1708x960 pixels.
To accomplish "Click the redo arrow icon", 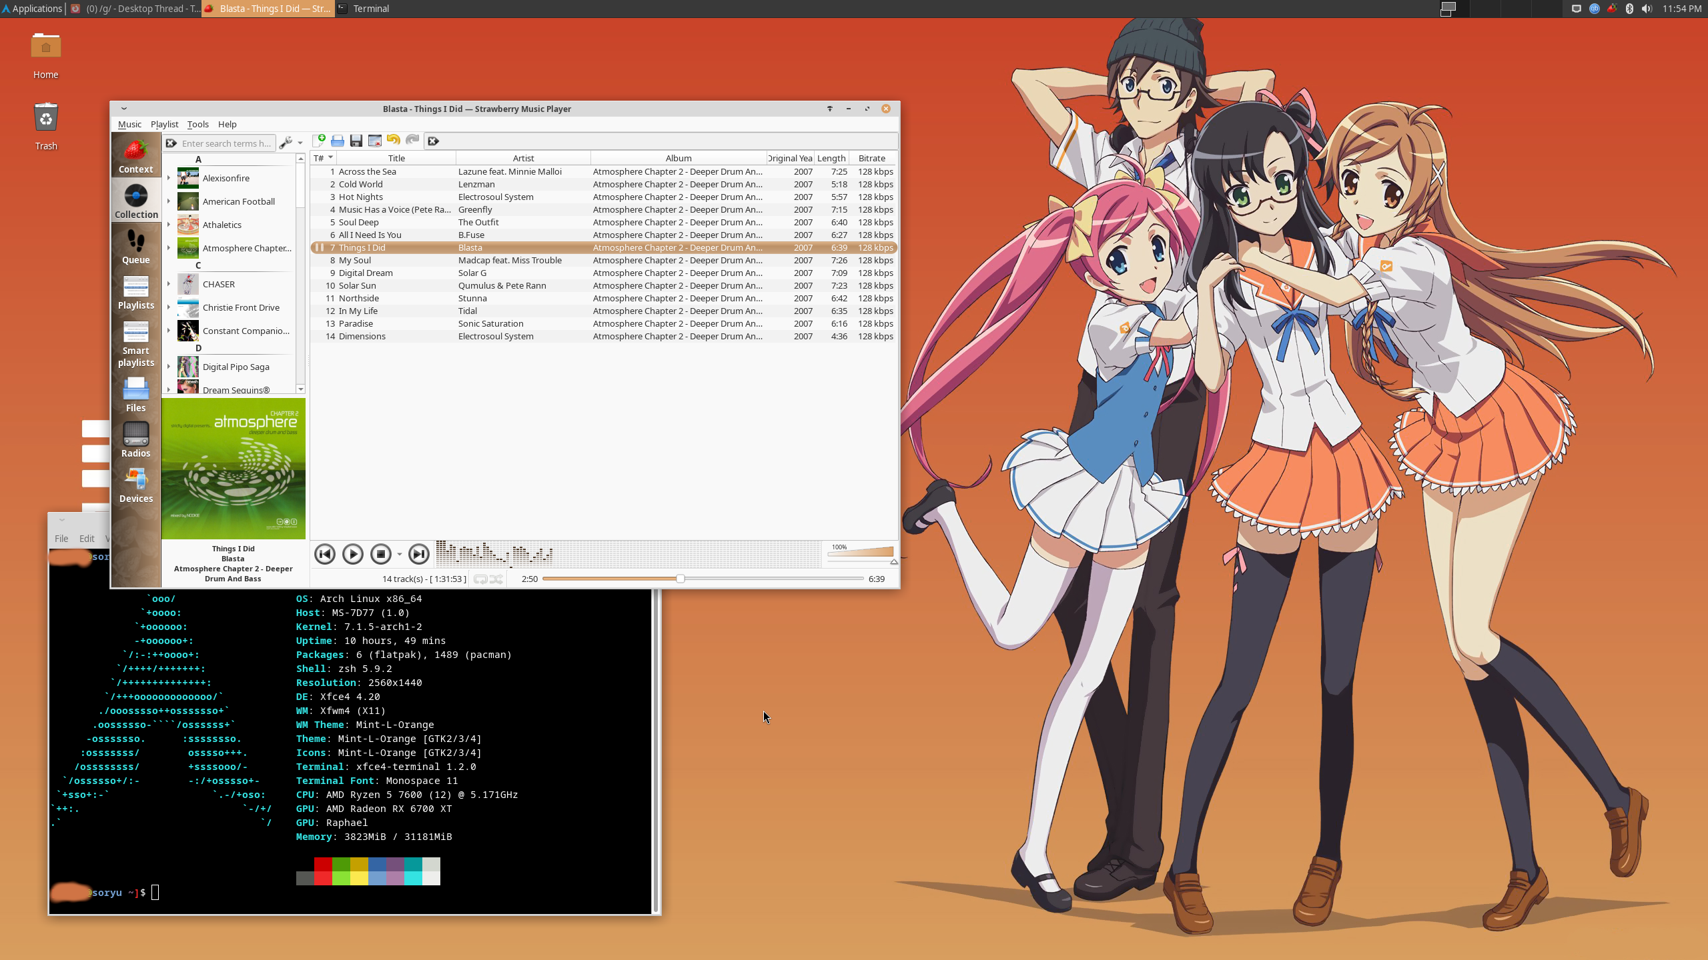I will [412, 140].
